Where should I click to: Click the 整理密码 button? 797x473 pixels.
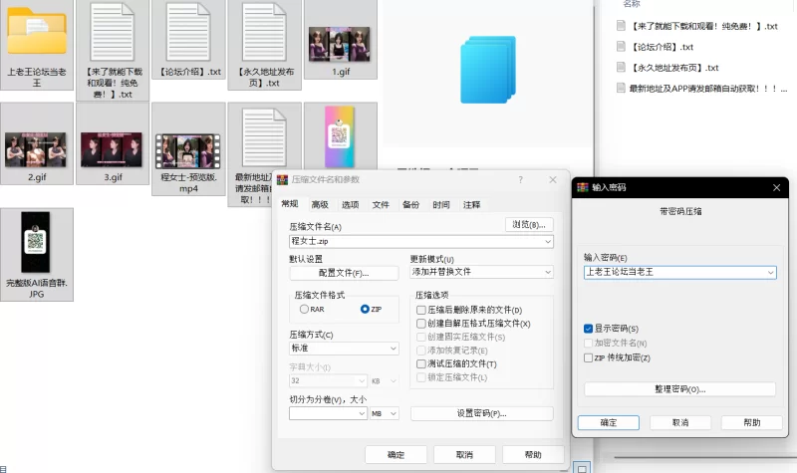click(679, 389)
